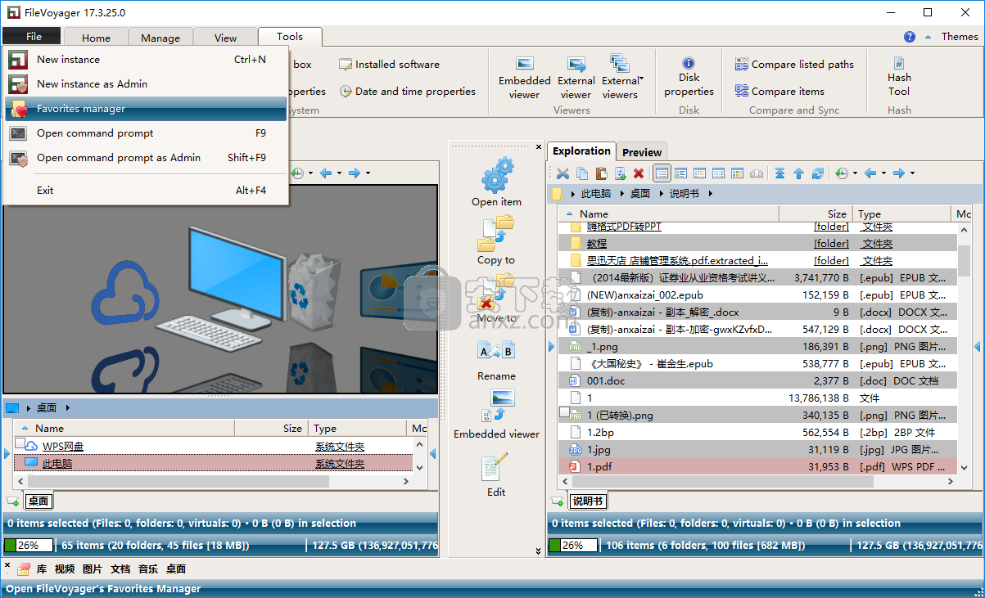Open History dropdown arrow in right pane
This screenshot has width=985, height=598.
[x=854, y=173]
